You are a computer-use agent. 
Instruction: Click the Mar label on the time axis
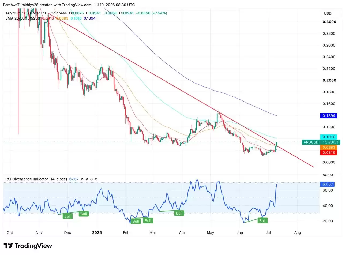pyautogui.click(x=153, y=233)
